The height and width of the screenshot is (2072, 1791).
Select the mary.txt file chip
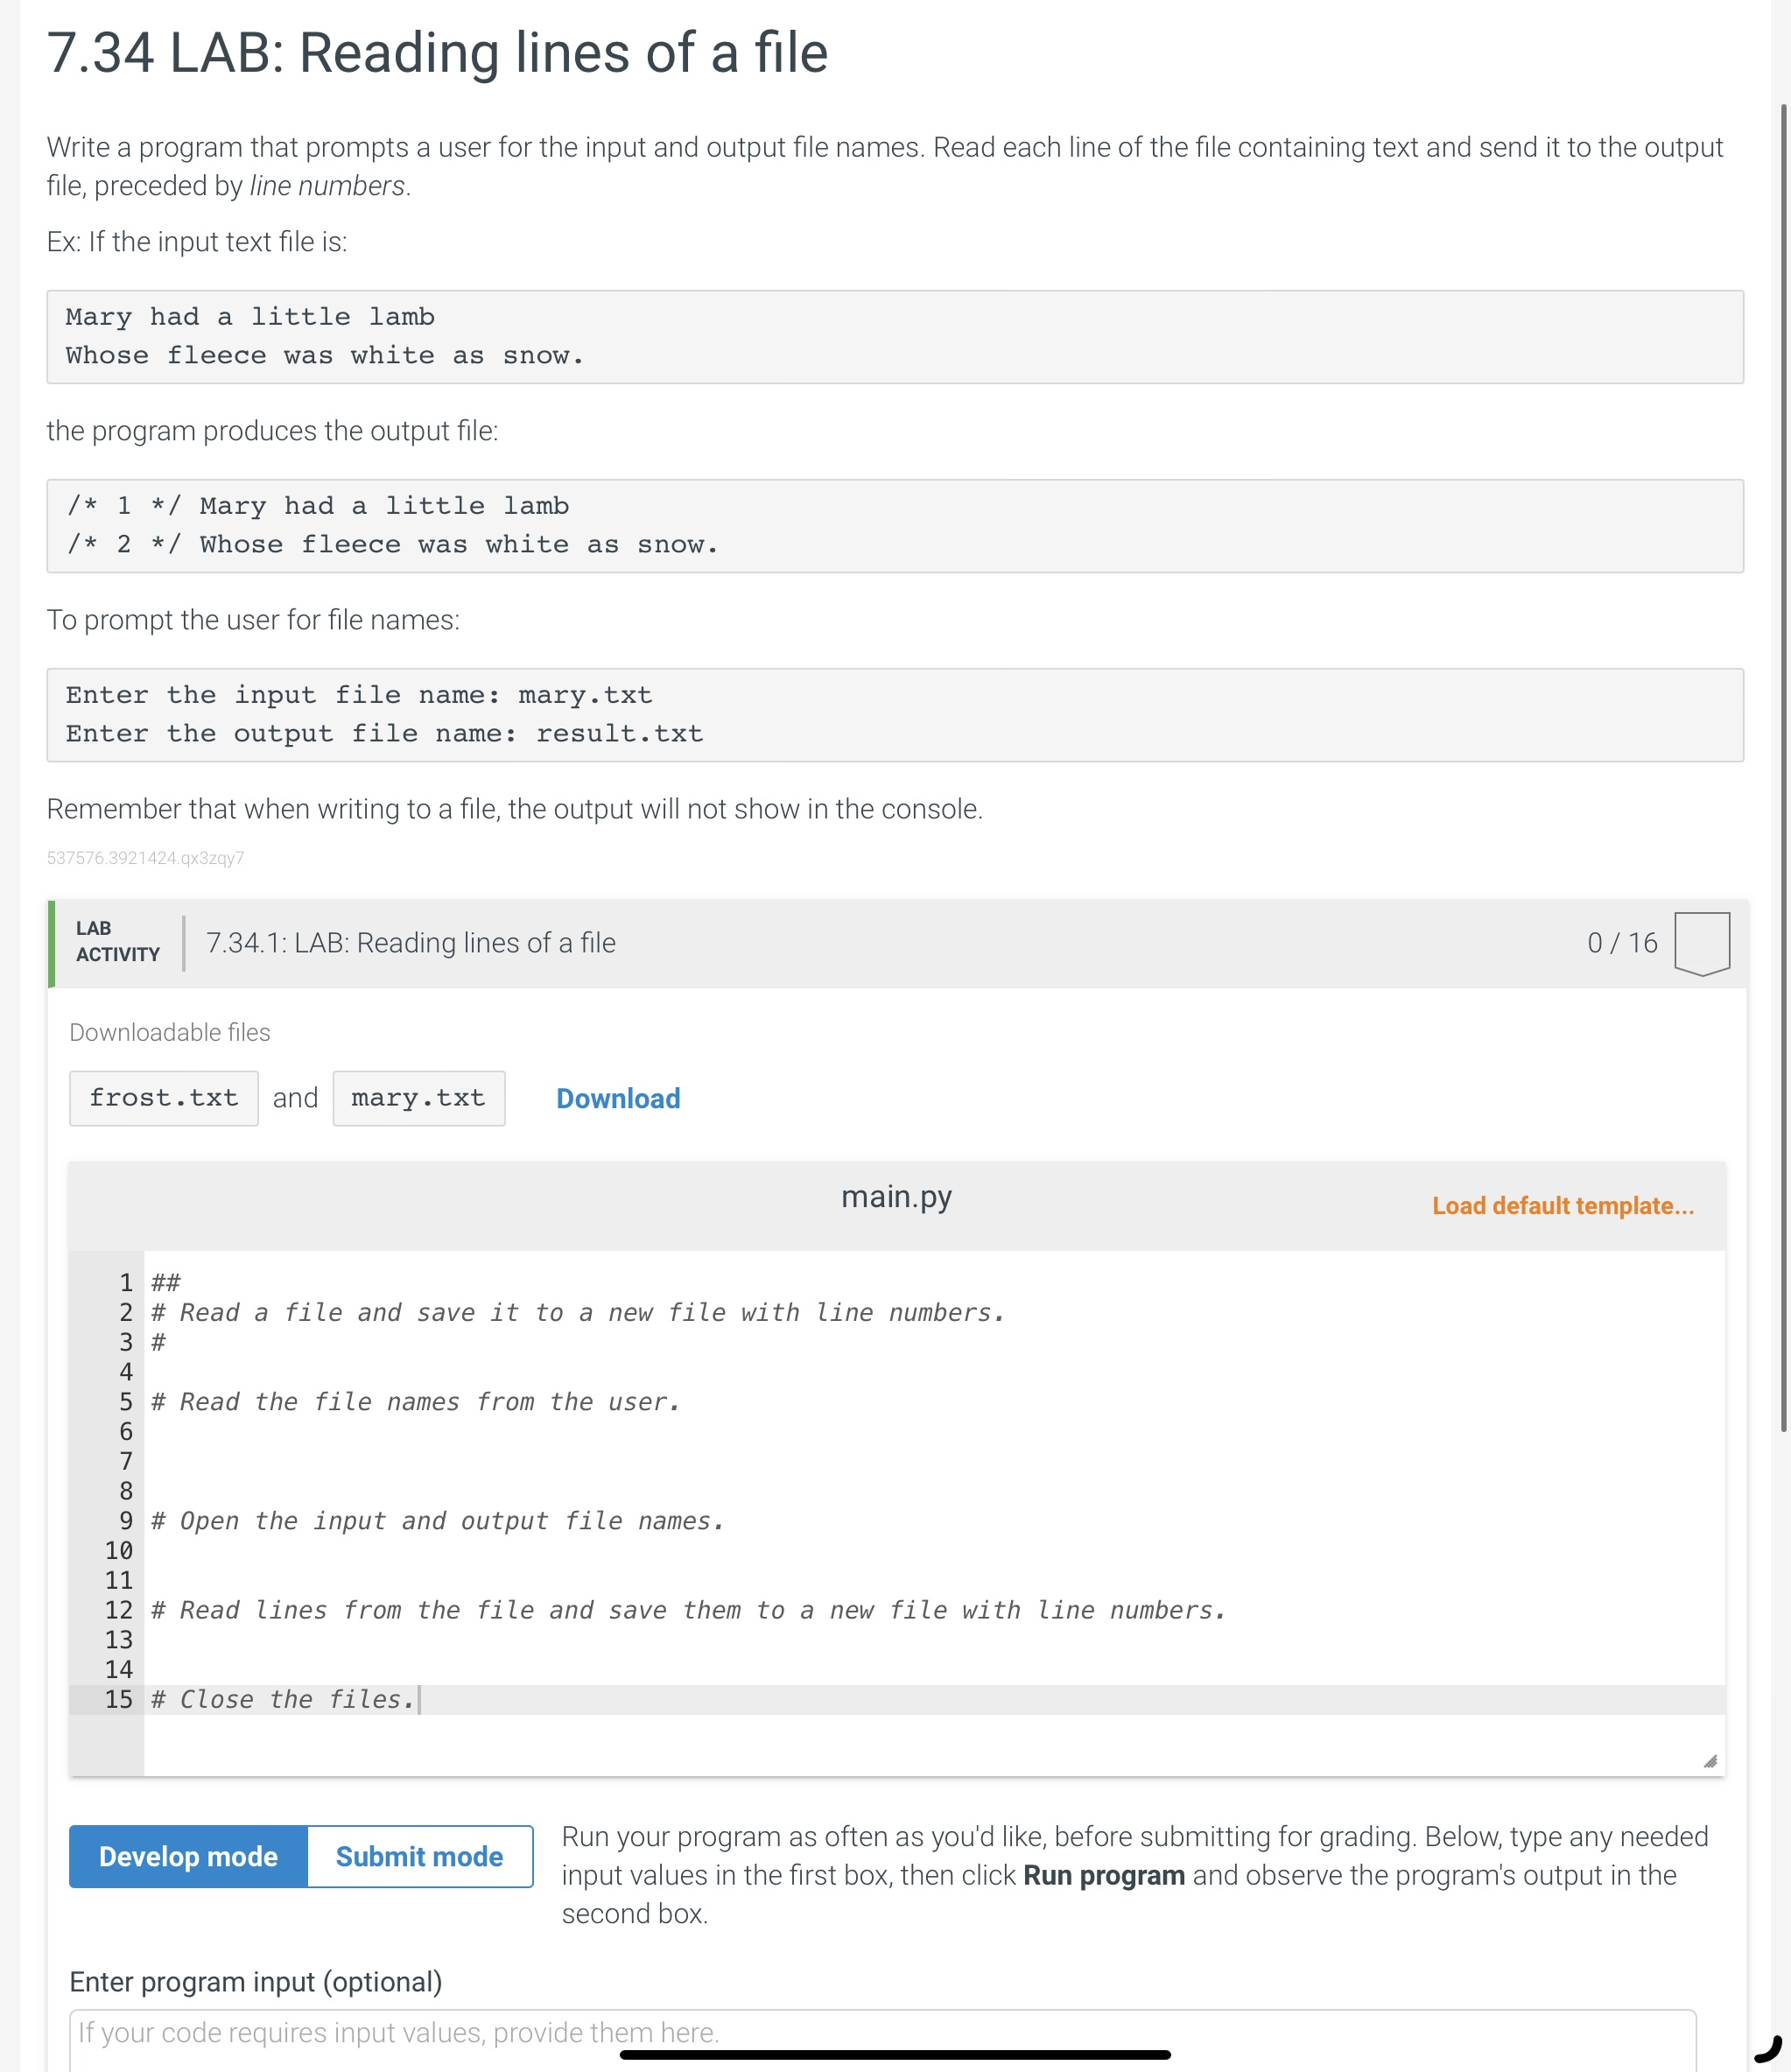pyautogui.click(x=418, y=1097)
